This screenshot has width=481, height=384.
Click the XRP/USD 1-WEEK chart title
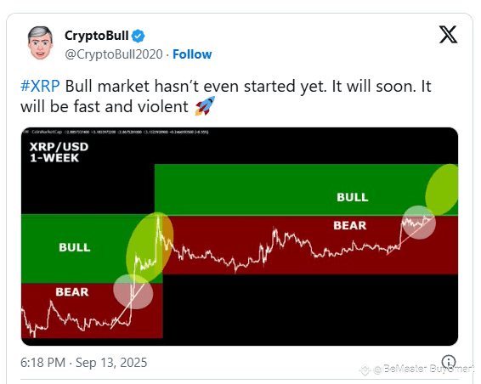coord(59,152)
